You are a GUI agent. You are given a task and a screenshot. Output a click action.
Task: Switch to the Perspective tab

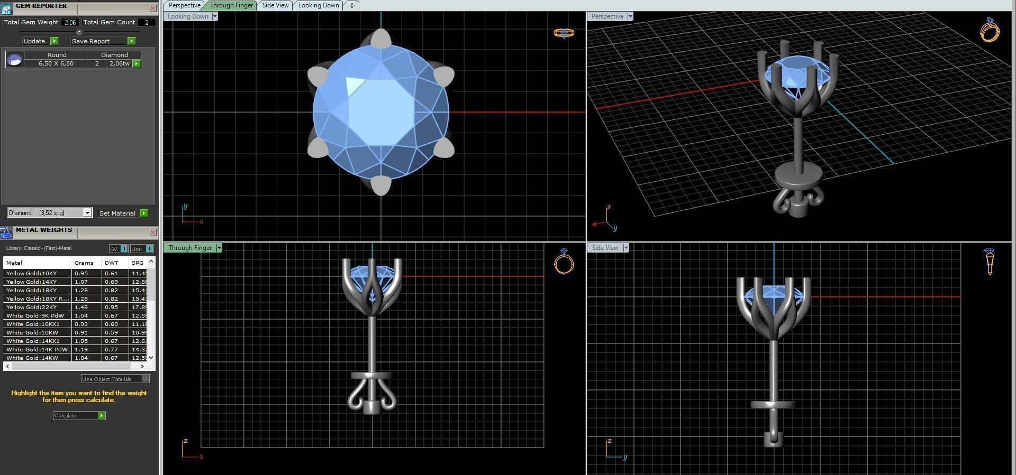184,5
